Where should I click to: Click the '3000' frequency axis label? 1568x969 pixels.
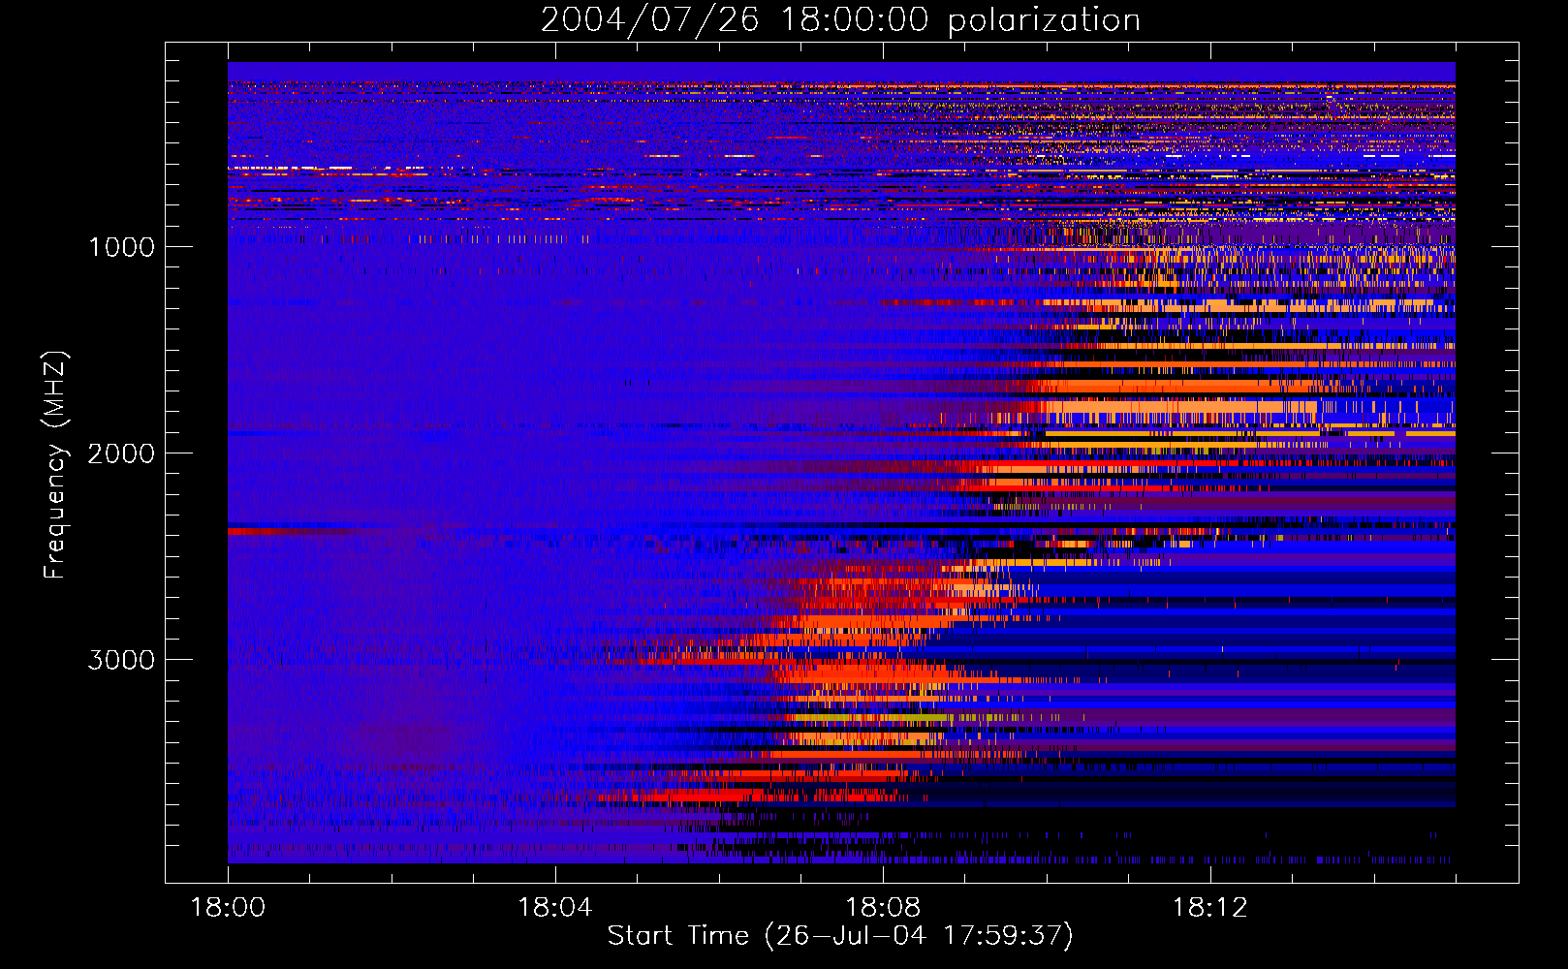pos(121,660)
